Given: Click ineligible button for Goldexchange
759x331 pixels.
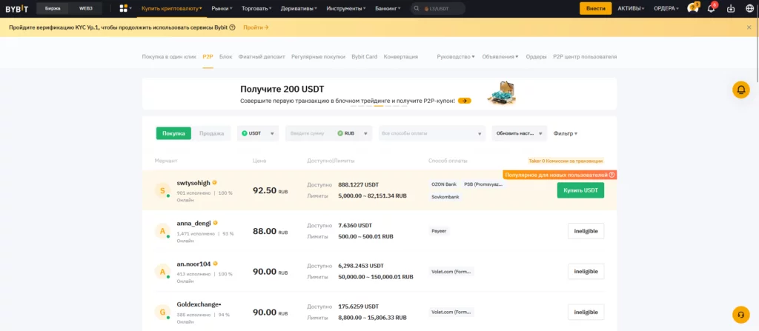Looking at the screenshot, I should (x=586, y=312).
